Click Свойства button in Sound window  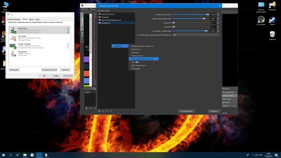(x=65, y=70)
